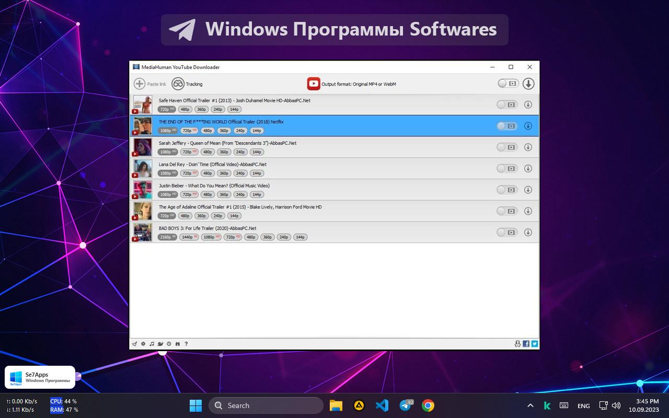Screen dimensions: 669x418
Task: Click the broom clear-list icon in status bar
Action: click(x=134, y=344)
